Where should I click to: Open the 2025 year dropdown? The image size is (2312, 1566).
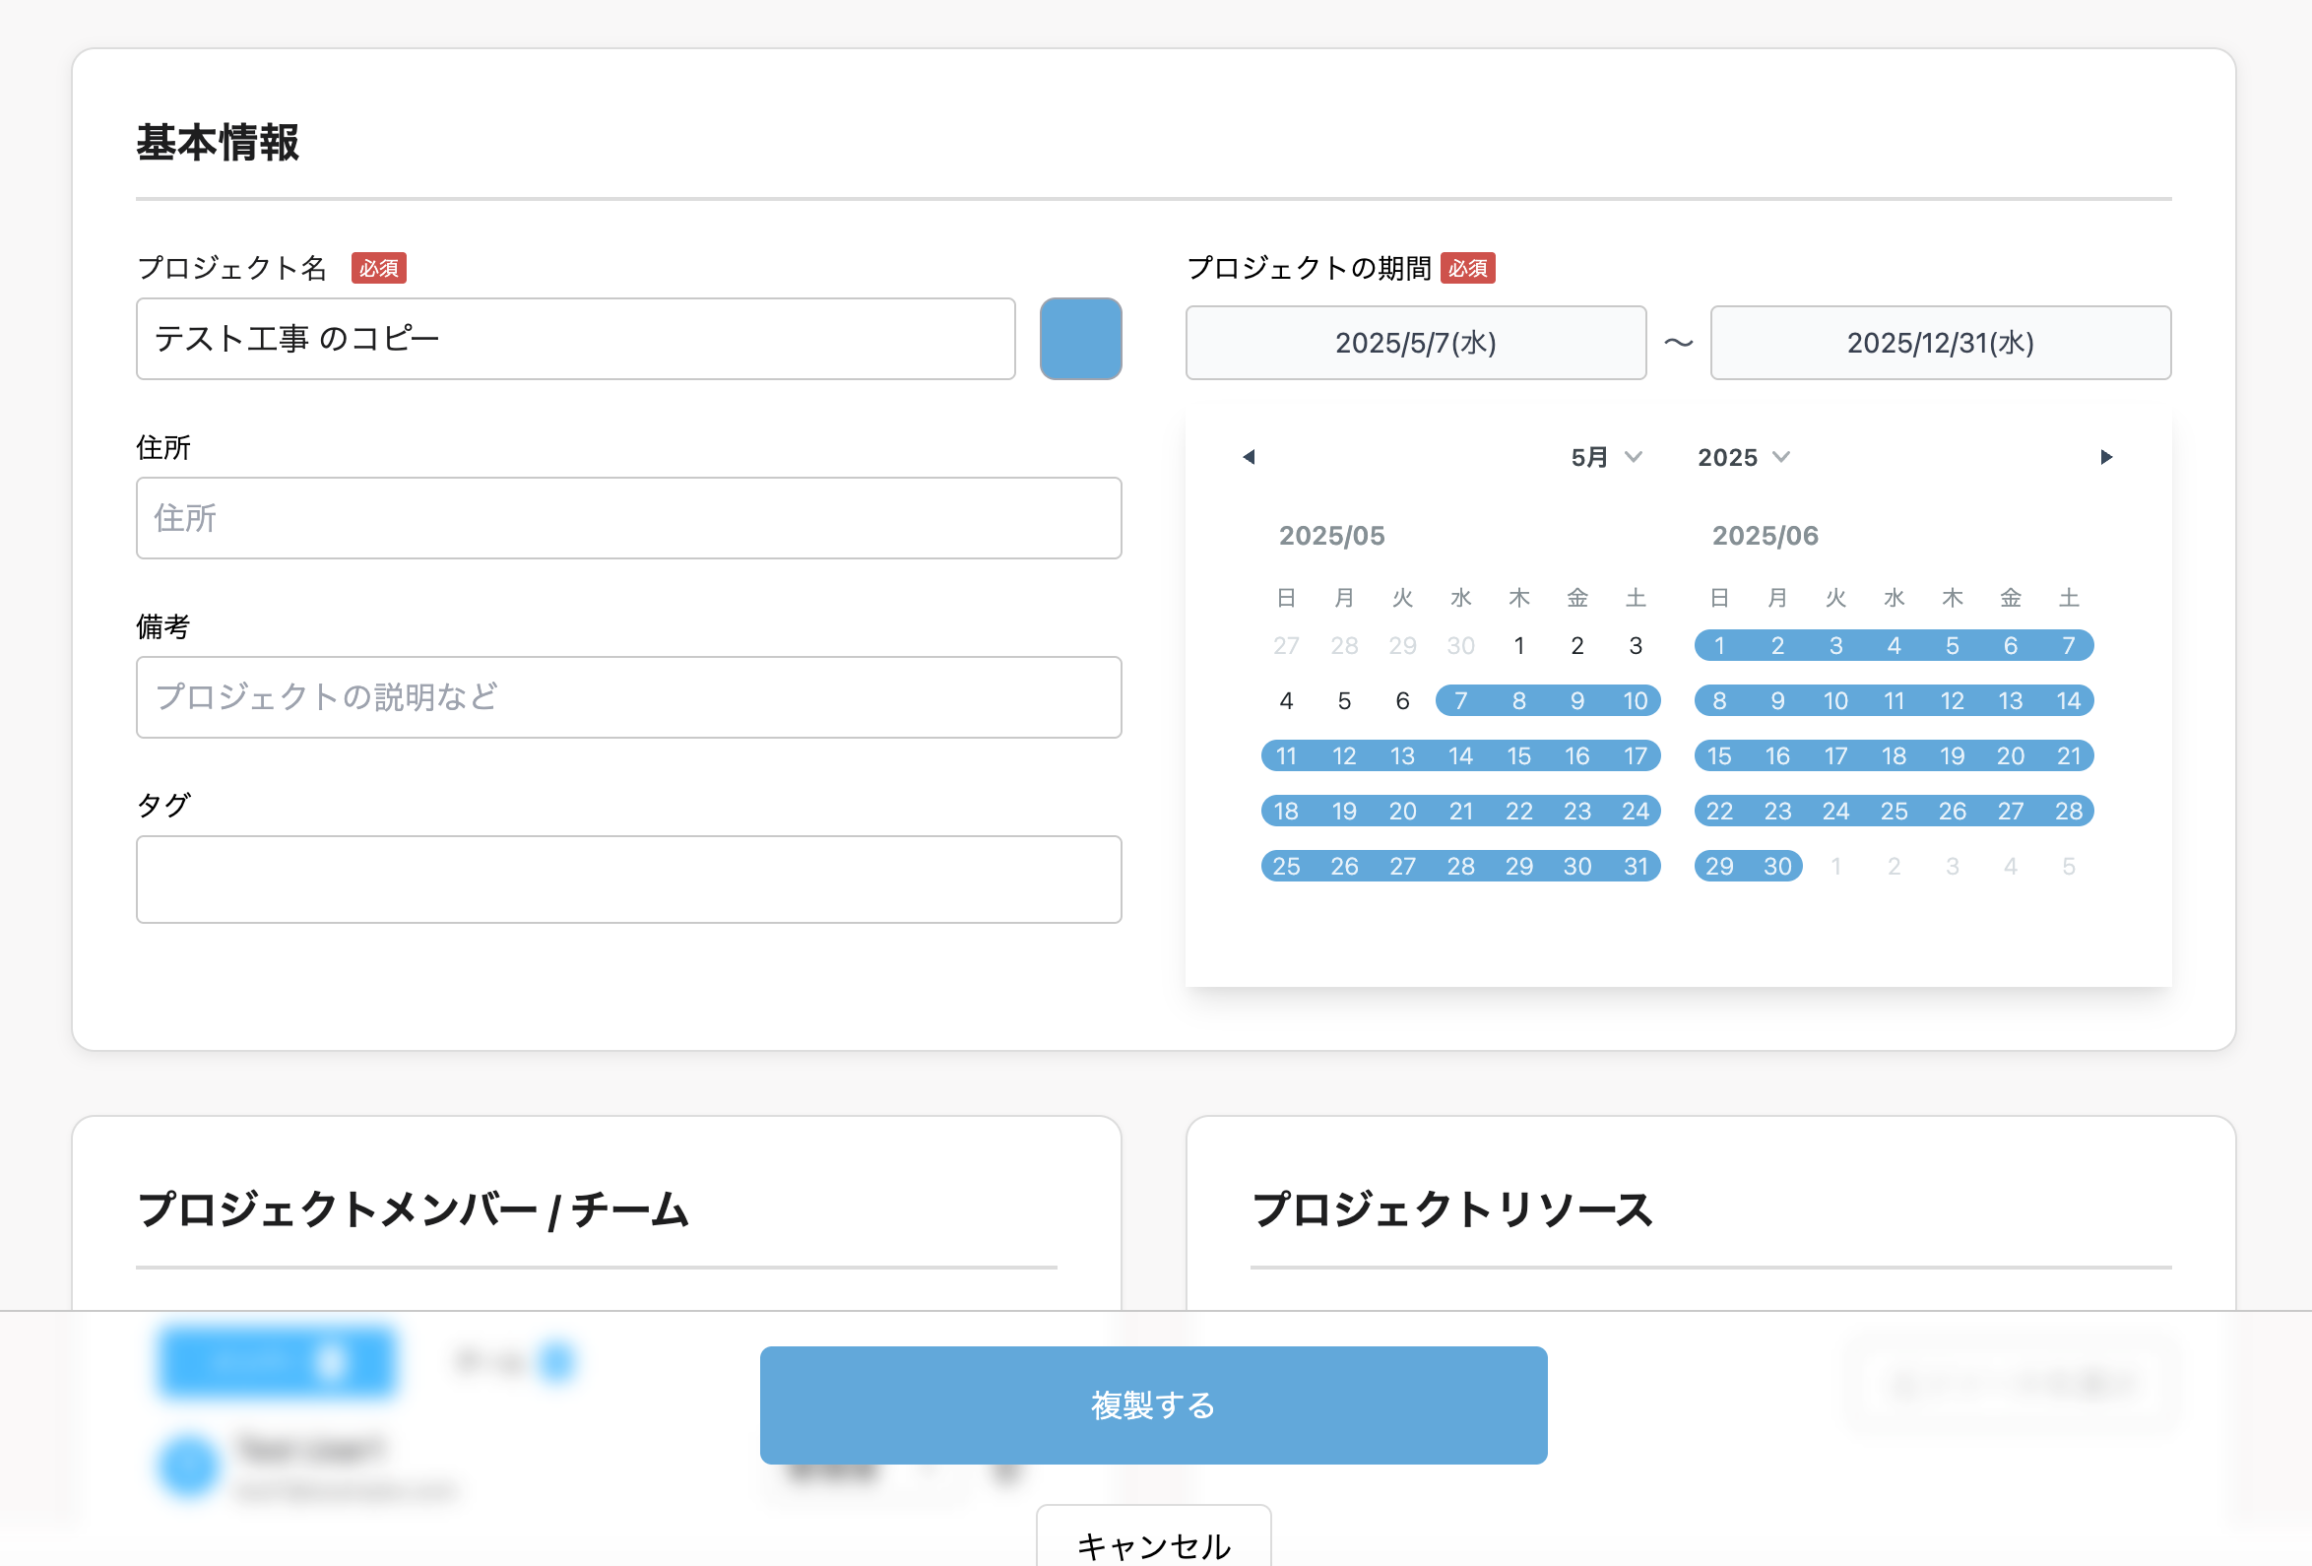[1743, 457]
